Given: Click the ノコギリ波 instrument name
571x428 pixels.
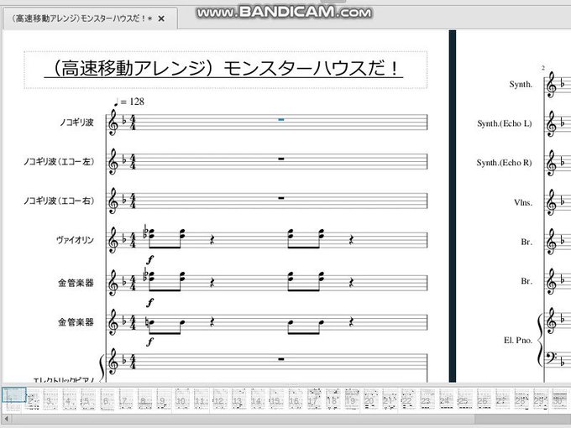Looking at the screenshot, I should 77,123.
